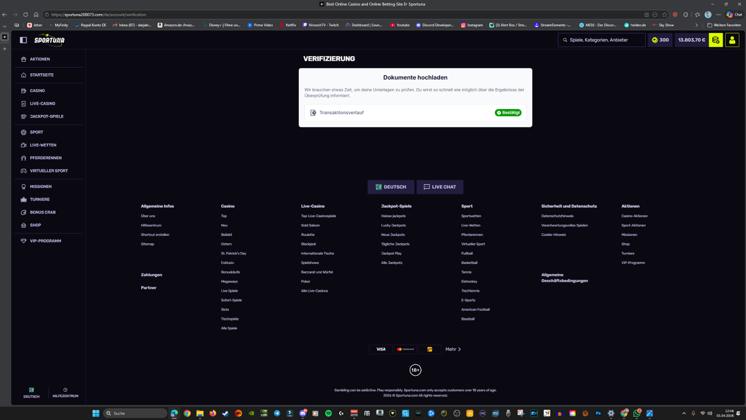
Task: Open the yellow deposit wallet icon
Action: click(x=716, y=40)
